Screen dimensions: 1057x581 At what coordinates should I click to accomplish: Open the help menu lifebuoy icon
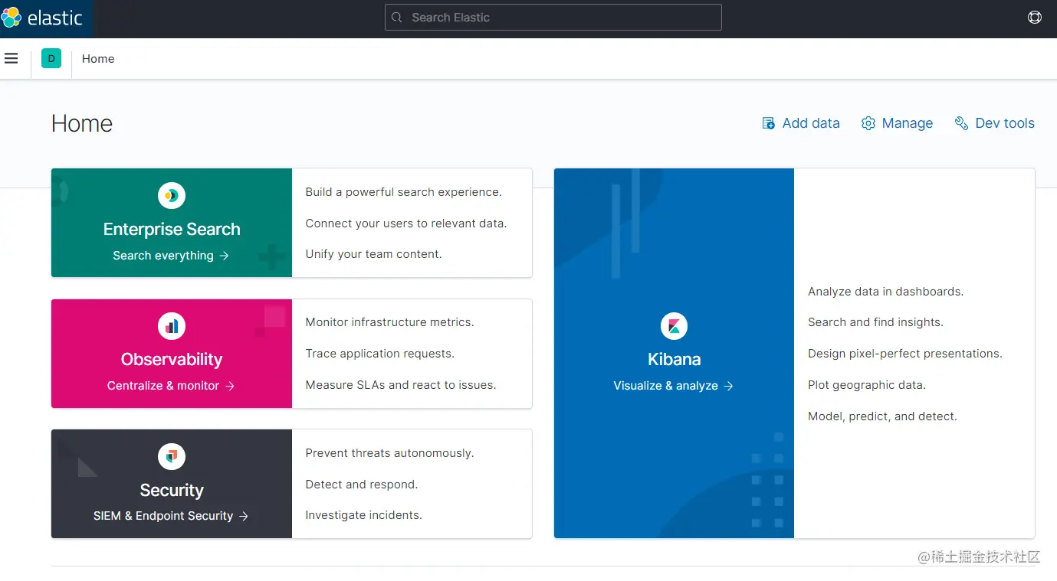point(1035,17)
